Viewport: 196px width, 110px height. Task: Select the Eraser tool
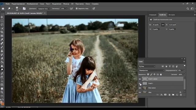(2, 58)
